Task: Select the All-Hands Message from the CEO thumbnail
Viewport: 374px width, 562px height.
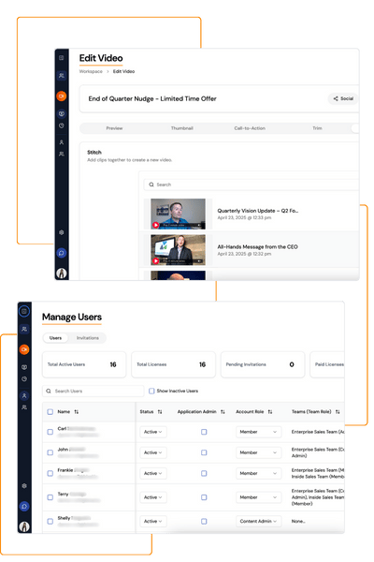Action: tap(178, 250)
